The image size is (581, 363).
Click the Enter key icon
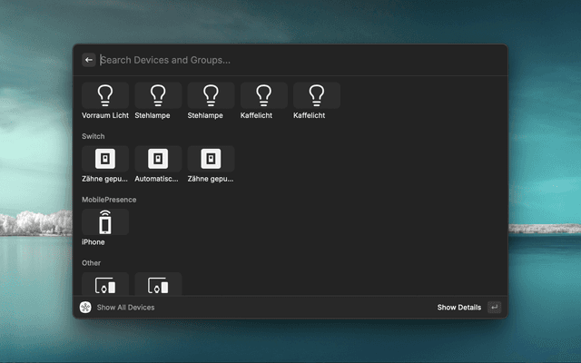pyautogui.click(x=494, y=308)
